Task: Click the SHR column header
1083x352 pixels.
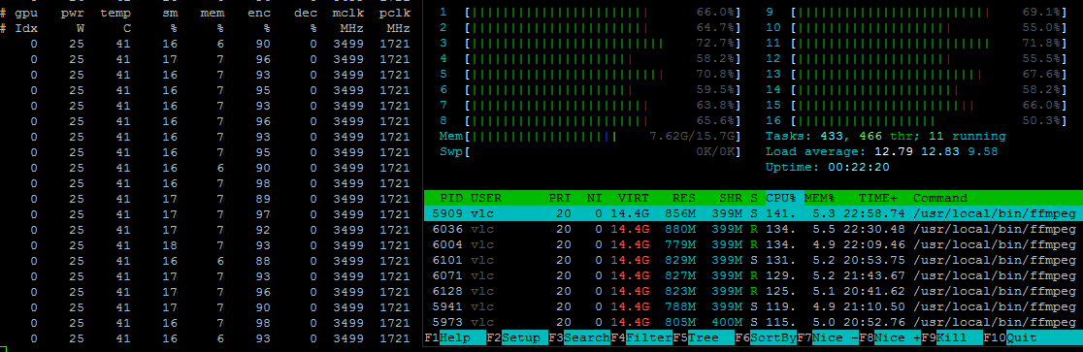Action: click(x=730, y=198)
